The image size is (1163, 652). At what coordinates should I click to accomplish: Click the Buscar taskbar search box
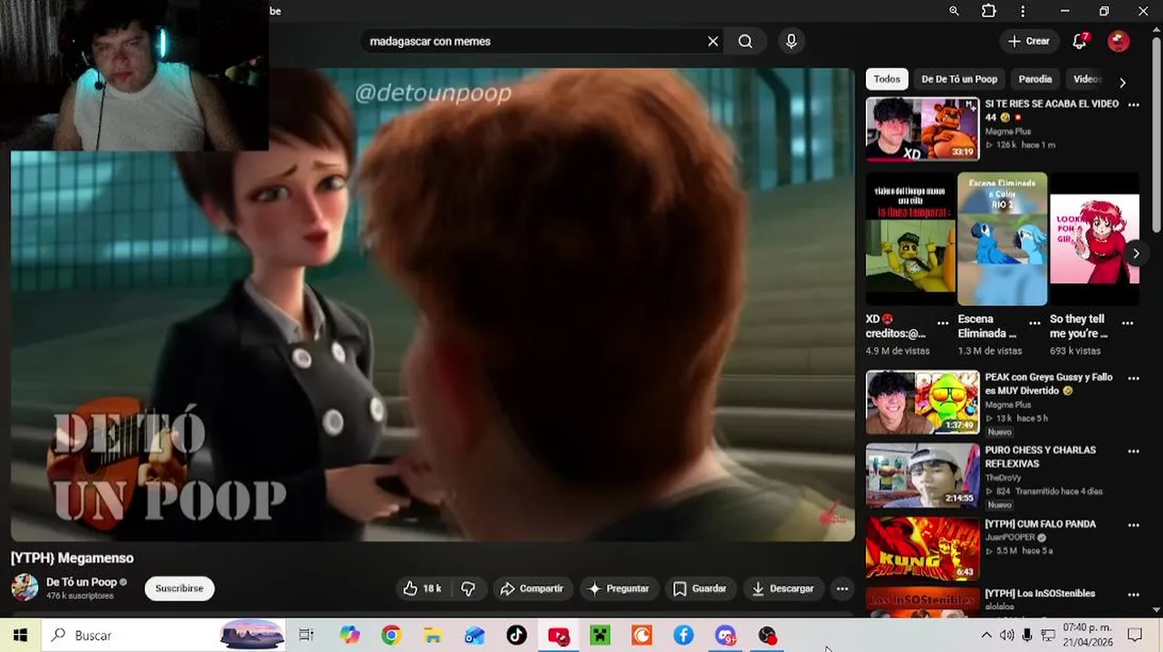click(165, 636)
